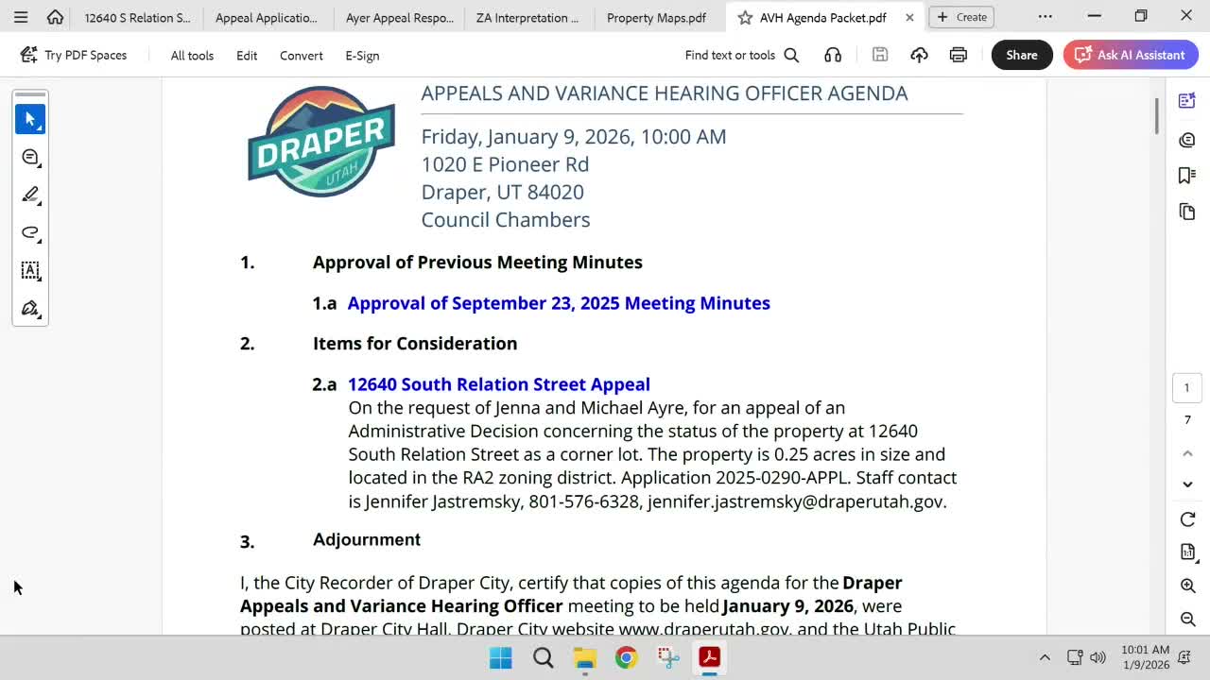This screenshot has height=680, width=1210.
Task: Open the AI Assistant side panel icon
Action: (1187, 101)
